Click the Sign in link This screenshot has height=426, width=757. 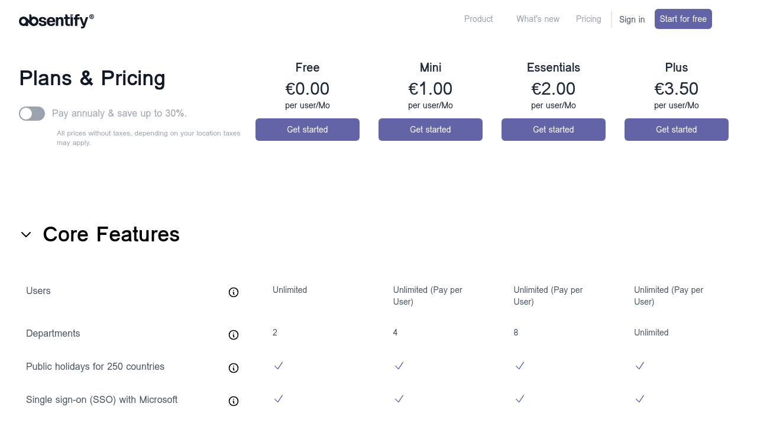632,20
